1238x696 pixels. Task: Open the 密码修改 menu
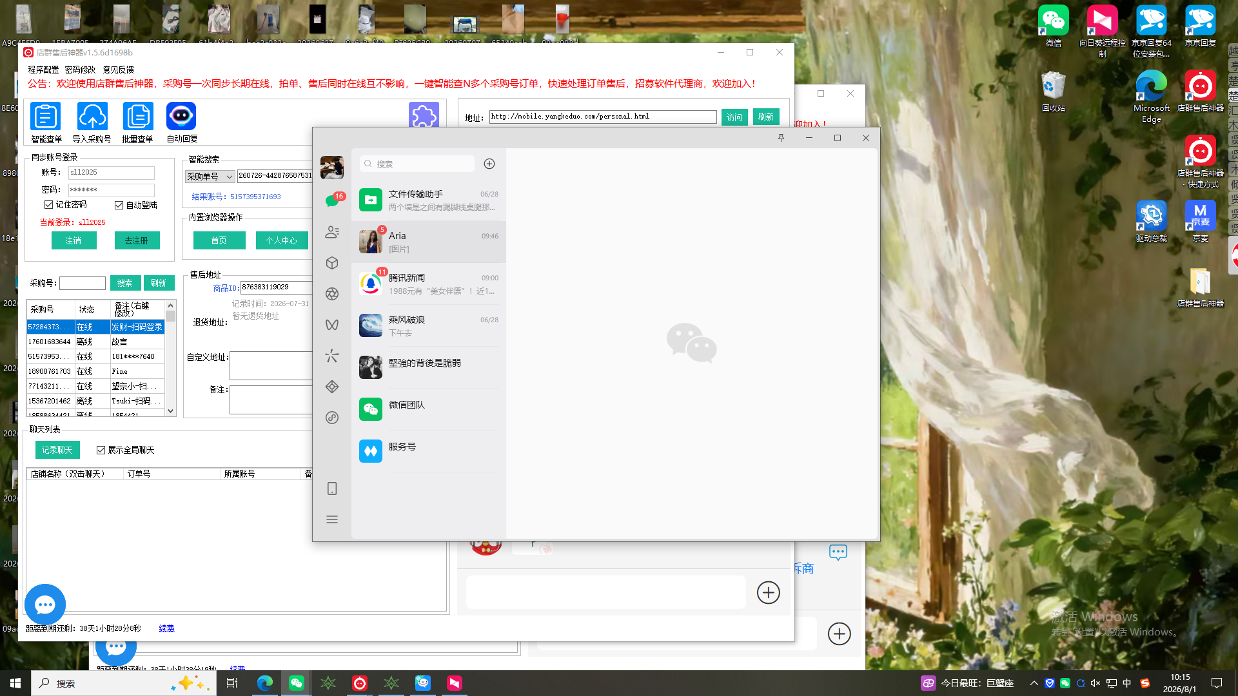(80, 70)
